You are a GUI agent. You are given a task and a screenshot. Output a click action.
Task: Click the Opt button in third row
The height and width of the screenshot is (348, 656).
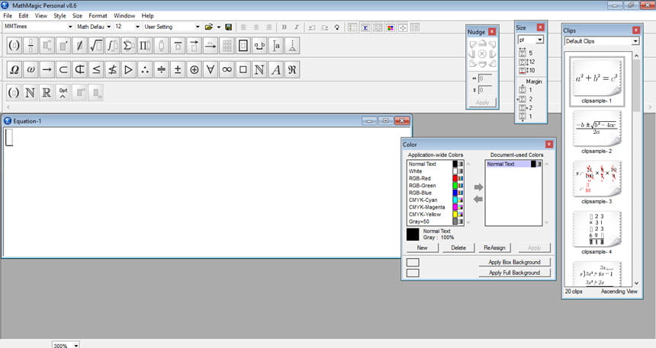pyautogui.click(x=63, y=93)
